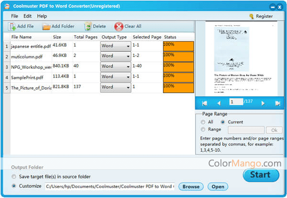Click the Add Folder icon
This screenshot has width=287, height=198.
46,26
